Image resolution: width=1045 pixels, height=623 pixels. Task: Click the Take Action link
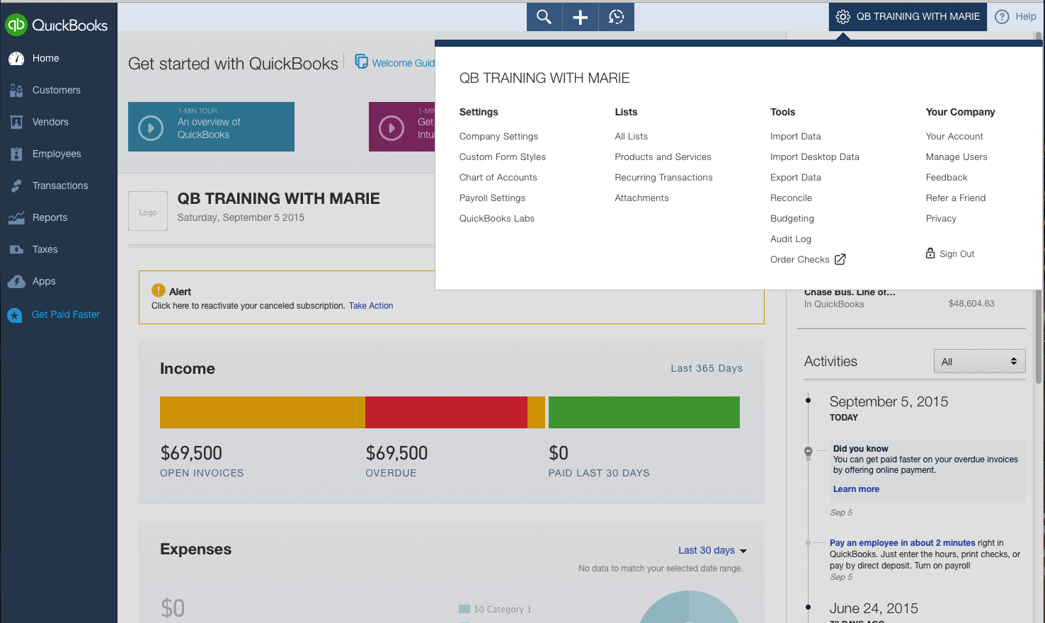tap(371, 306)
